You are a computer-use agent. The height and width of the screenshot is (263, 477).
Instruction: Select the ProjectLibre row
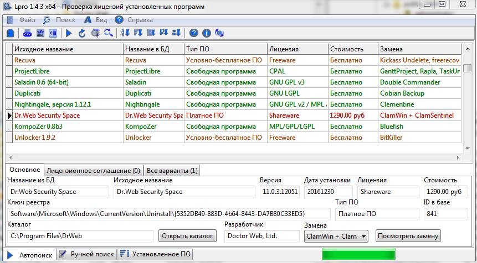coord(234,71)
